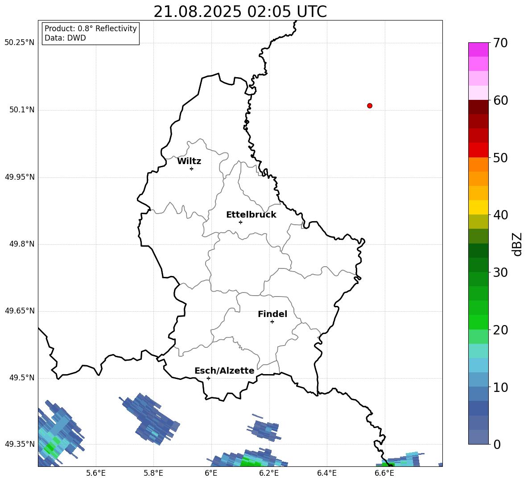Image resolution: width=528 pixels, height=482 pixels.
Task: Click the colorbar tick label 20
Action: pyautogui.click(x=500, y=330)
